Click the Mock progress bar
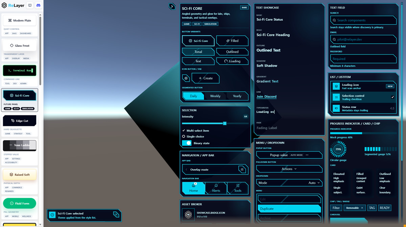 coord(363,133)
